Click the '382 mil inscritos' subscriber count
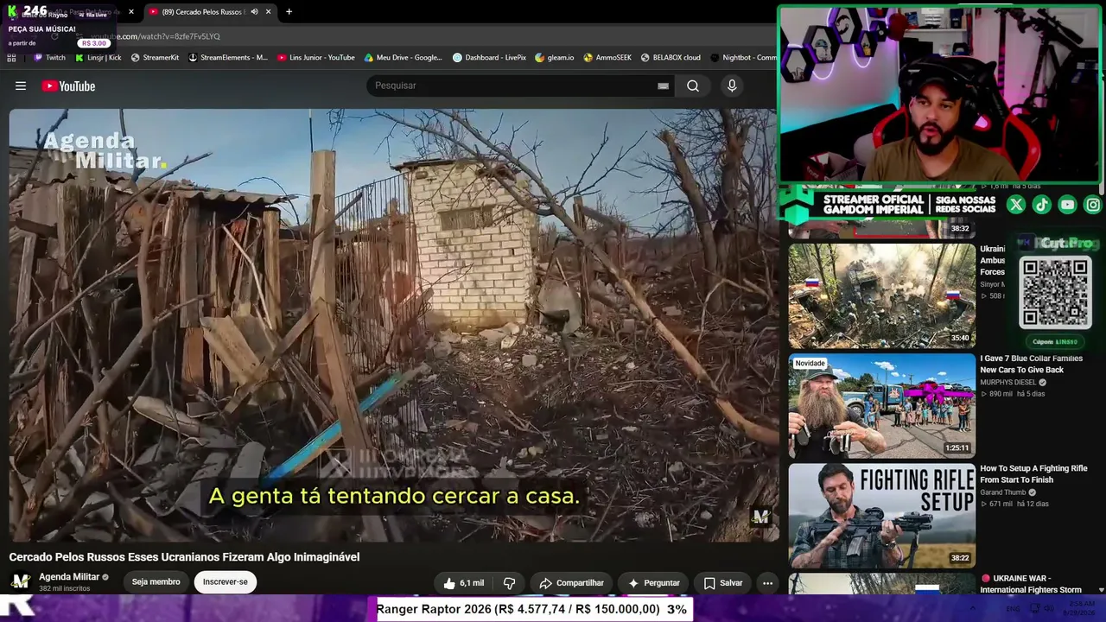 [65, 589]
